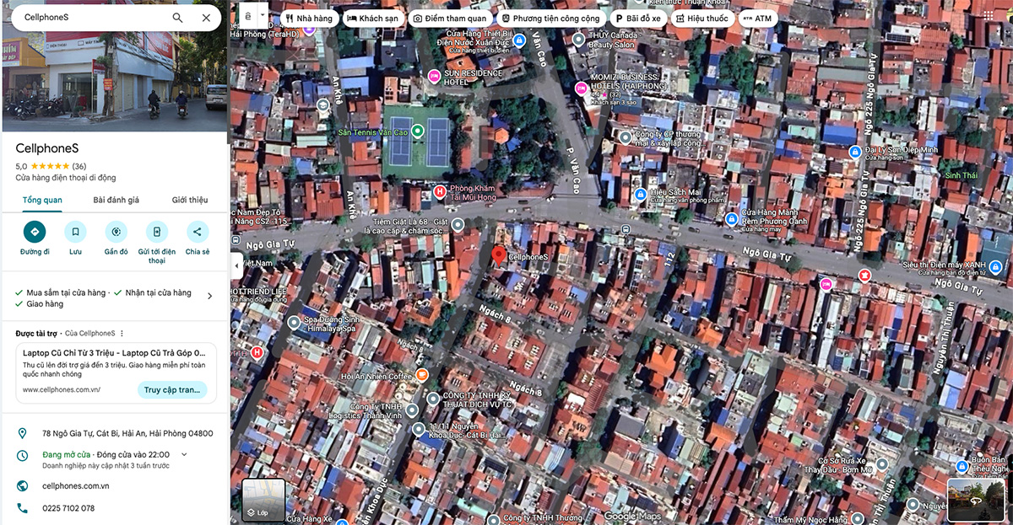The width and height of the screenshot is (1013, 525).
Task: Click the THUY Canada Beauty Salon marker
Action: point(578,39)
